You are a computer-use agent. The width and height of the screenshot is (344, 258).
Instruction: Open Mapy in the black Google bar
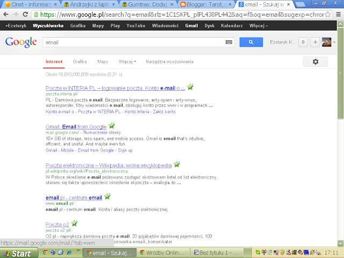coord(98,26)
